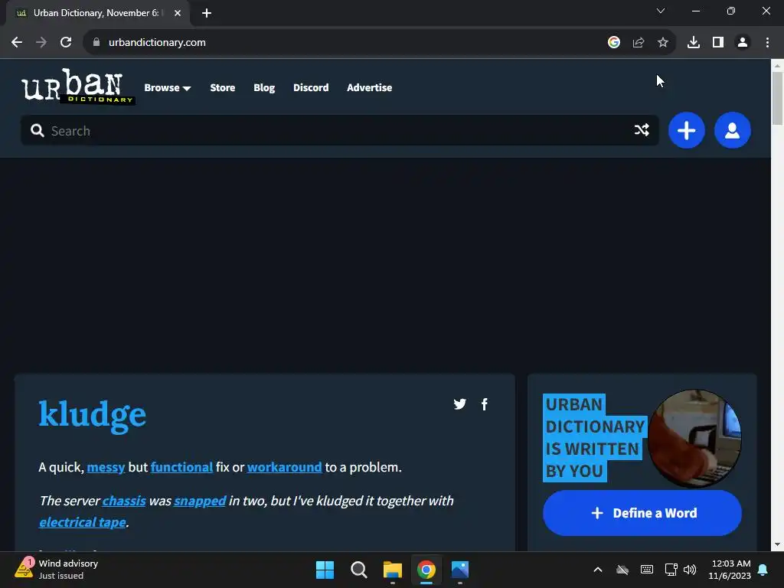Image resolution: width=784 pixels, height=588 pixels.
Task: Share kludge on Twitter
Action: coord(459,404)
